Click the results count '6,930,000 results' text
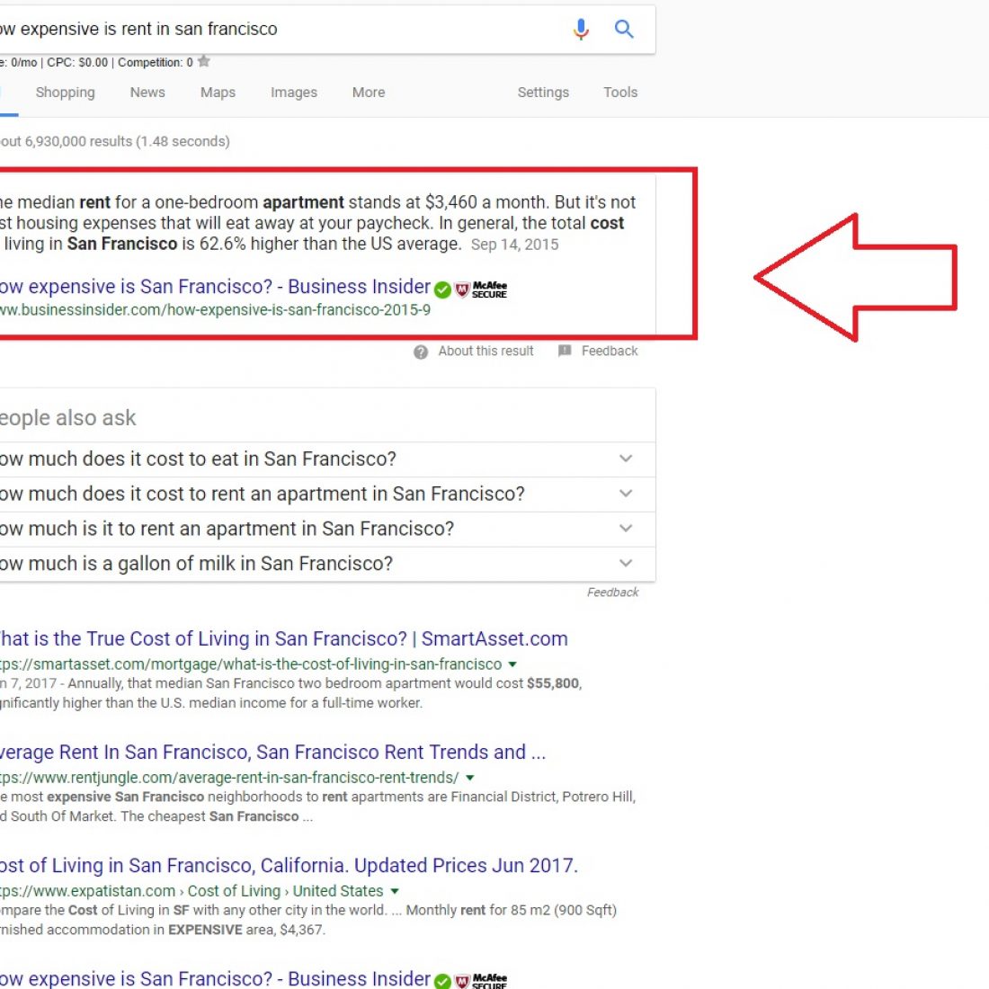The height and width of the screenshot is (989, 989). [78, 141]
